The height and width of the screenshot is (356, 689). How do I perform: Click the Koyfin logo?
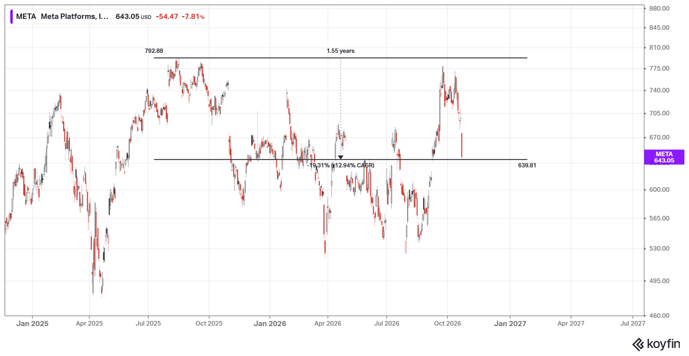[656, 344]
